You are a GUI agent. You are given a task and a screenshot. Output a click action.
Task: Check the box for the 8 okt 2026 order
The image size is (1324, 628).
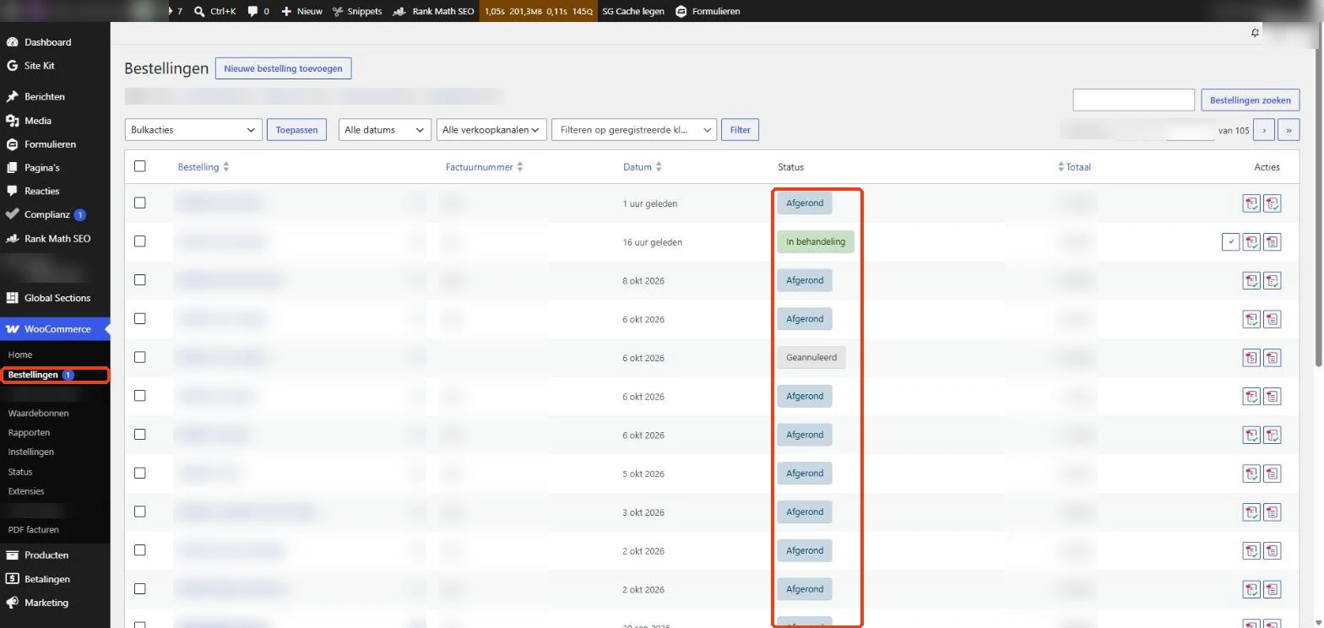140,279
